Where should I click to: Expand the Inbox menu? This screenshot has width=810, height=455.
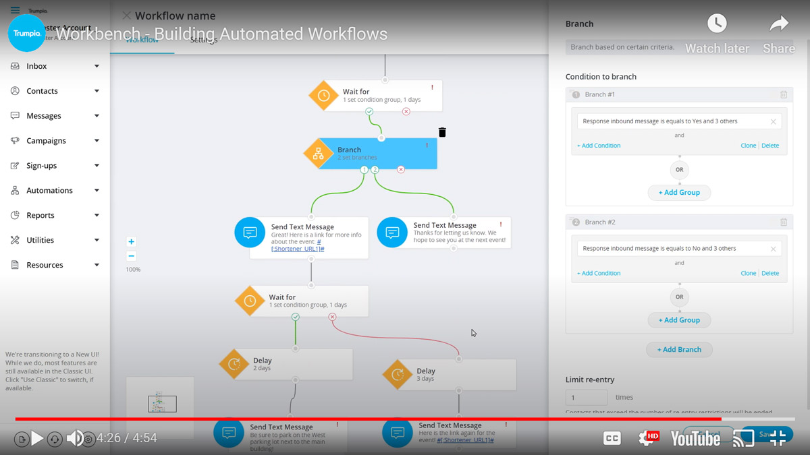tap(97, 66)
